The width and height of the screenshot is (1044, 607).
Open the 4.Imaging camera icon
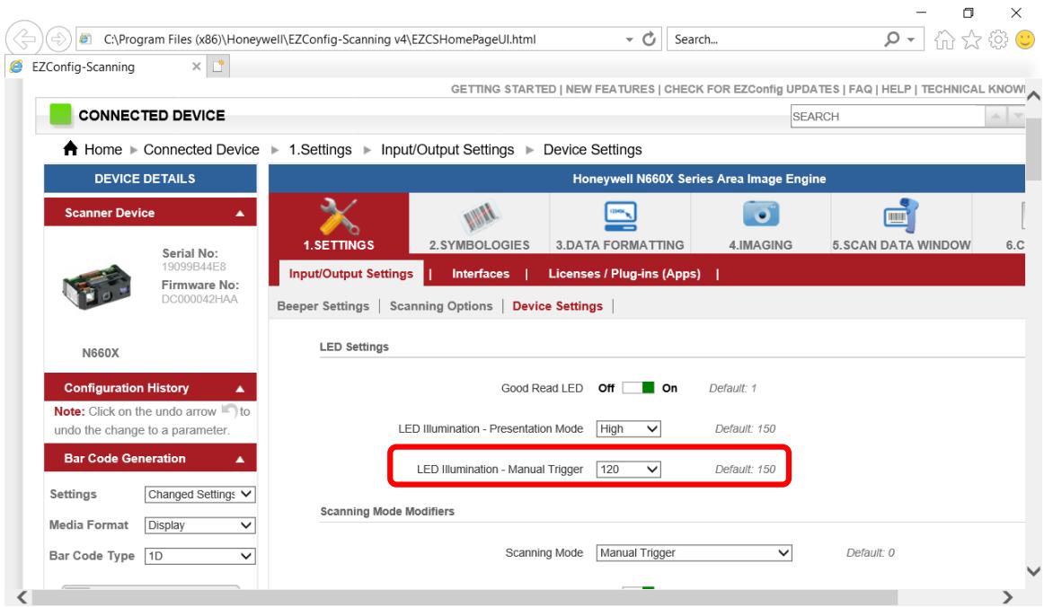(x=760, y=214)
